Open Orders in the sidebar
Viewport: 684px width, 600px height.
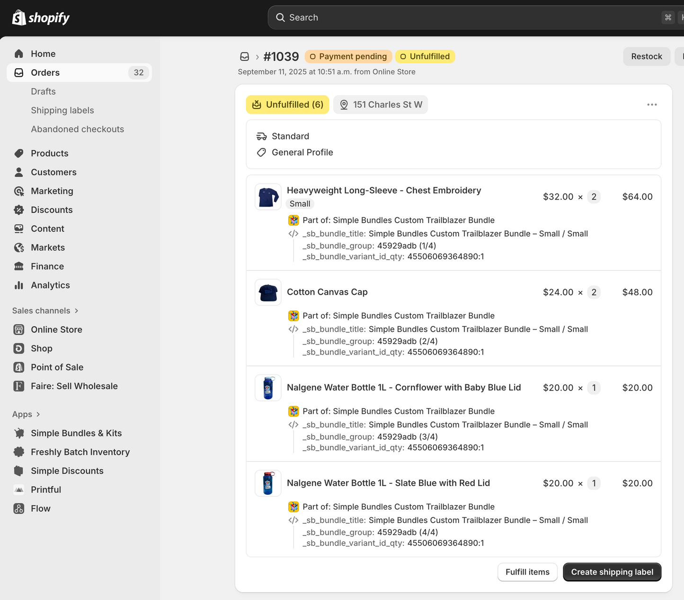point(79,73)
